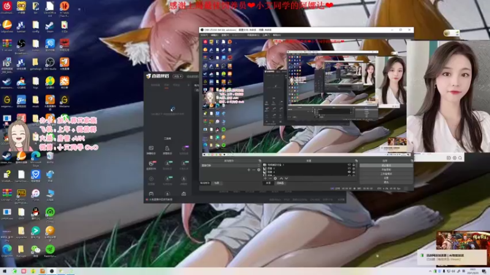
Task: Click add source plus in OBS sources
Action: 265,178
